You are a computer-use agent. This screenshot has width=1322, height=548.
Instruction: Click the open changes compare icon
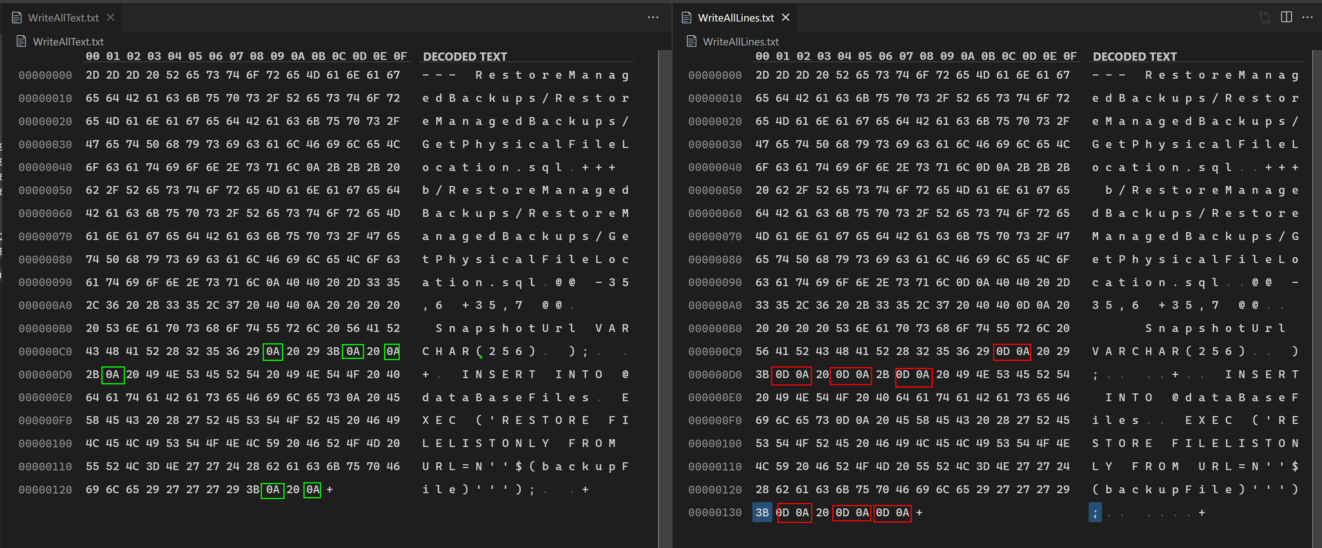tap(1264, 18)
